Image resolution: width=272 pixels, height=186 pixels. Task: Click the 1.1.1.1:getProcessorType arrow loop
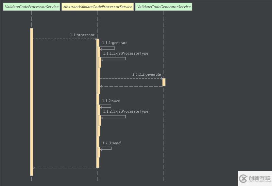coord(114,59)
